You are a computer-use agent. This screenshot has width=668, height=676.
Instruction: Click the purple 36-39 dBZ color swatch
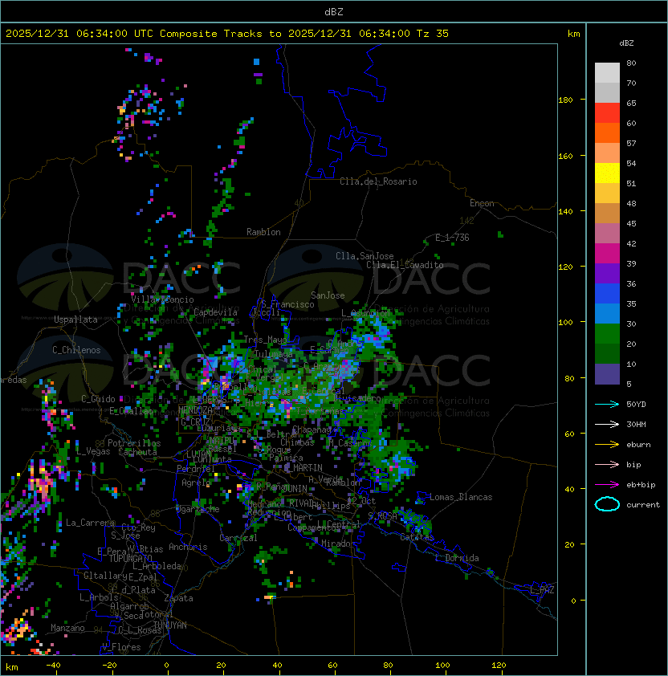point(607,274)
